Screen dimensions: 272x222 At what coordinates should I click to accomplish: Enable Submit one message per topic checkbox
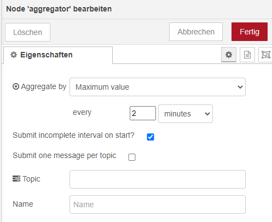[x=132, y=157]
